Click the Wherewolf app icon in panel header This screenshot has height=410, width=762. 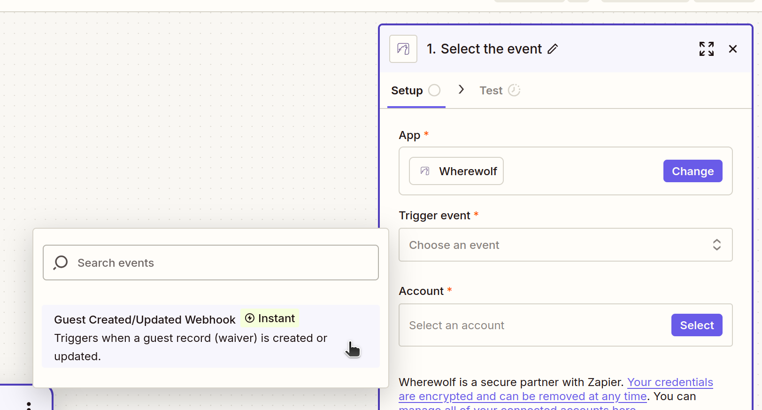(x=403, y=49)
